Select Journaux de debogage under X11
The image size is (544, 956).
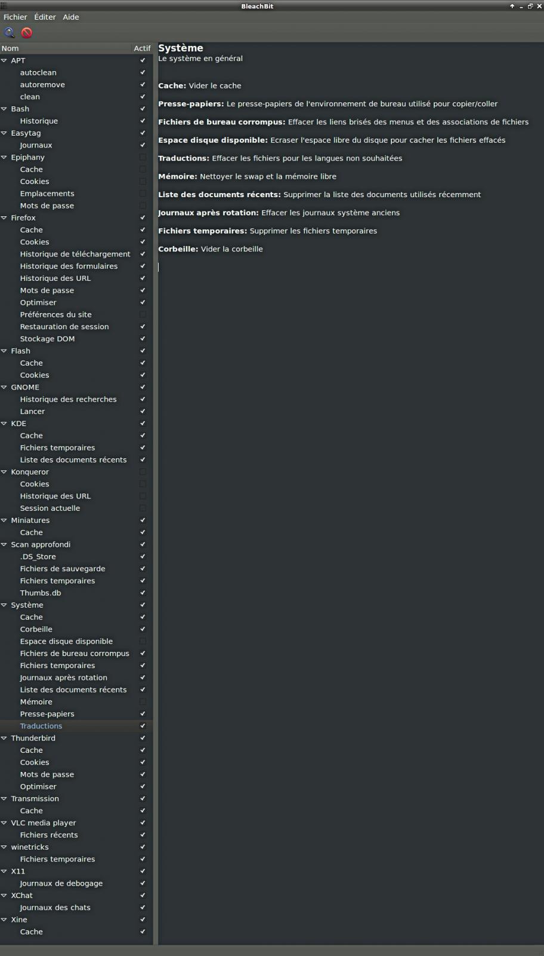[x=76, y=883]
